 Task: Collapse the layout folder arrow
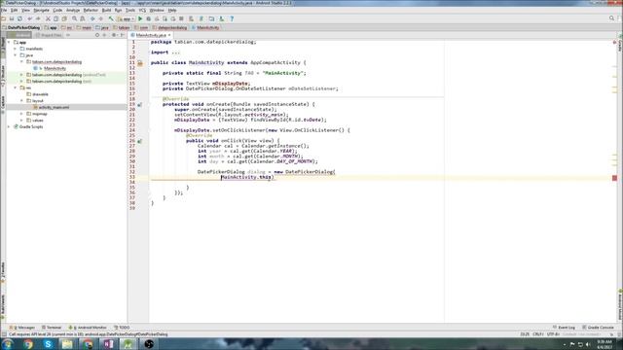(21, 101)
